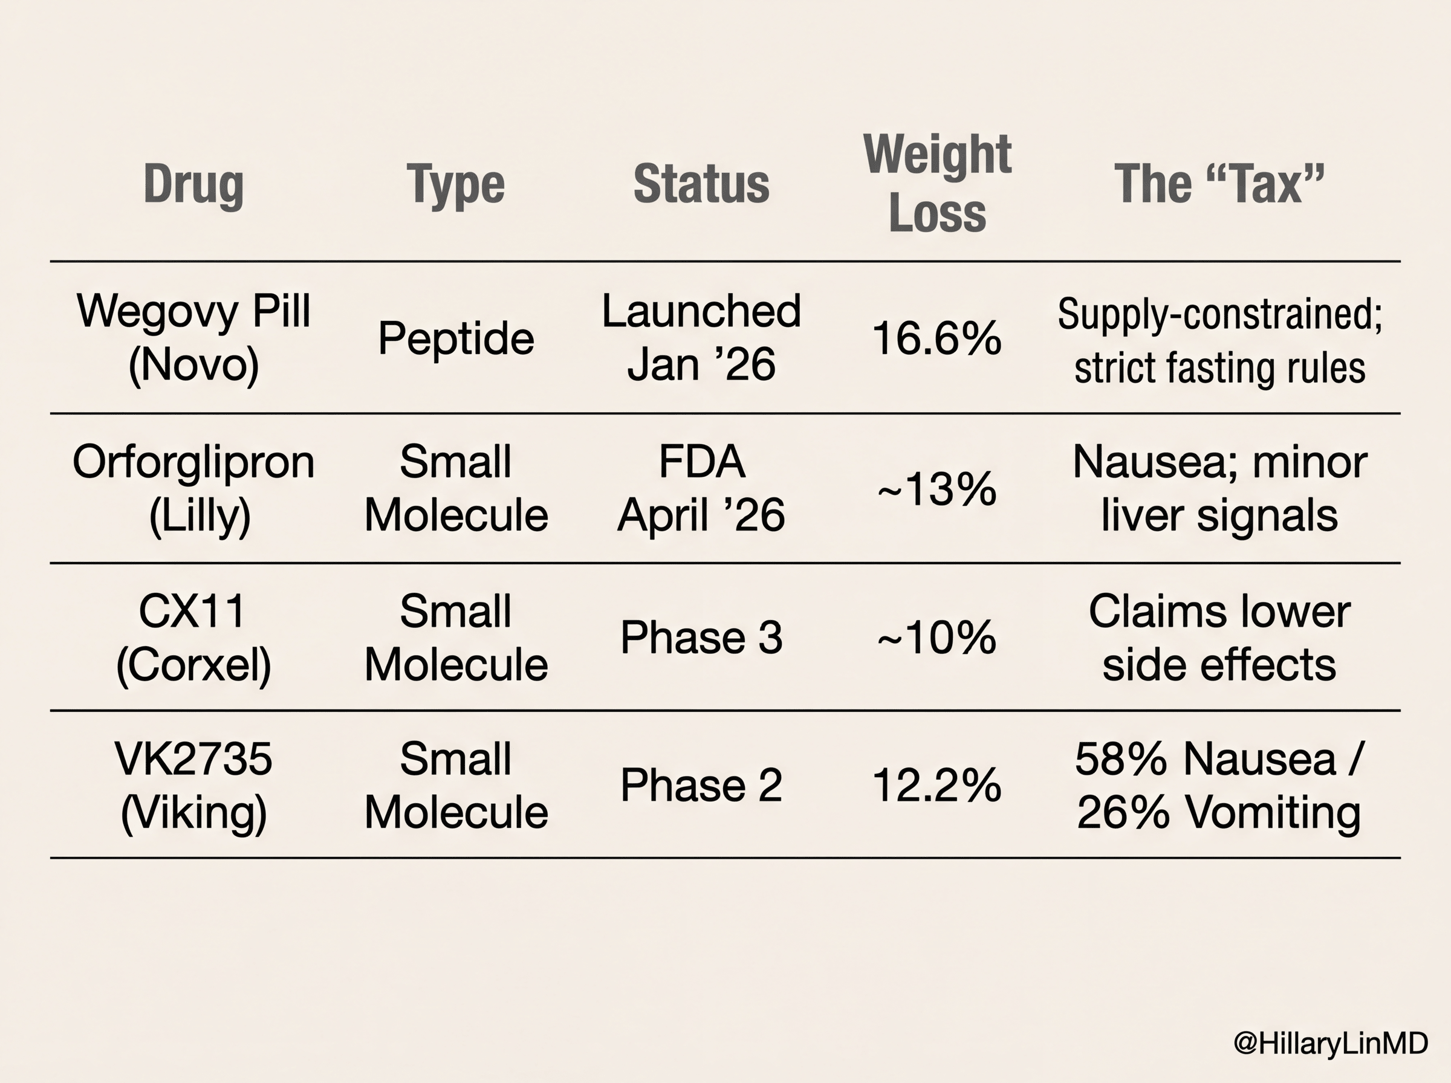Screen dimensions: 1451x1083
Task: Select the 12.2% weight loss value
Action: [x=937, y=786]
